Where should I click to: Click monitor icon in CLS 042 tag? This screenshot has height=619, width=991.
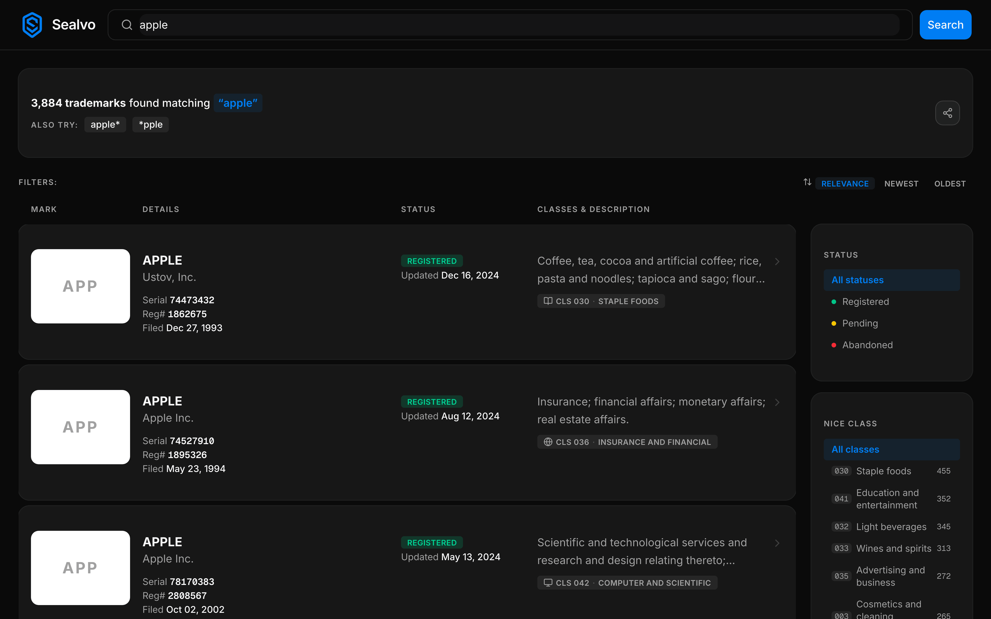click(x=548, y=583)
